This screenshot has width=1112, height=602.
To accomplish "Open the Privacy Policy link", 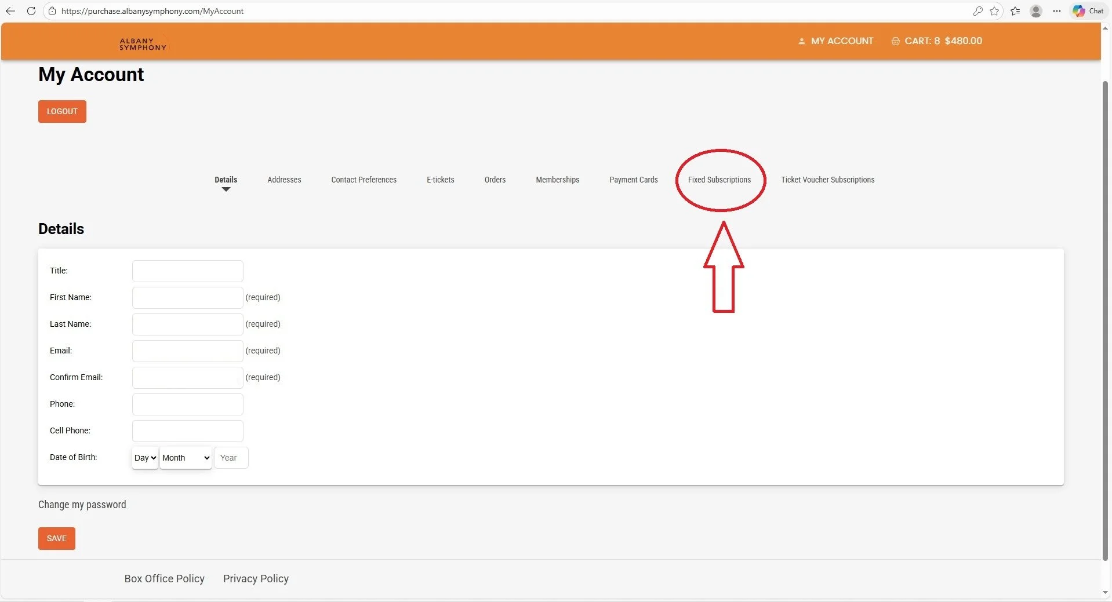I will point(256,578).
